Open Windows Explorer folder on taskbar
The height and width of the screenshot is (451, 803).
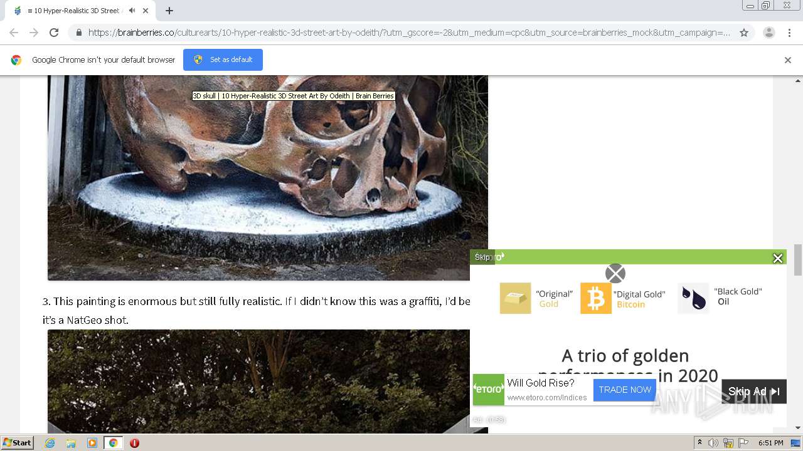point(71,443)
